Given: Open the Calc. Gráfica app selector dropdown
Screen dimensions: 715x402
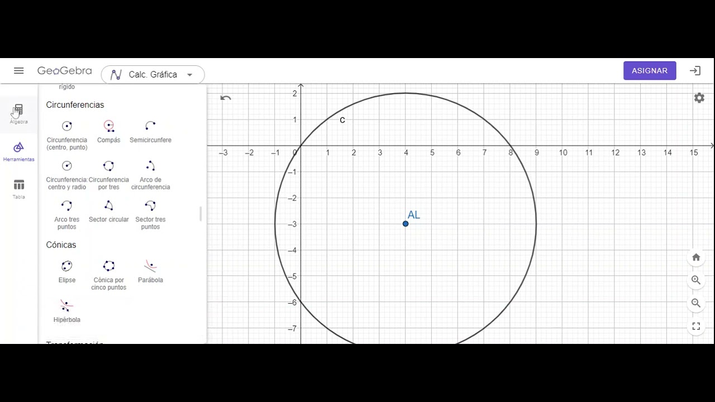Looking at the screenshot, I should 152,74.
